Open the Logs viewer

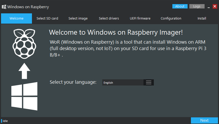[197, 6]
